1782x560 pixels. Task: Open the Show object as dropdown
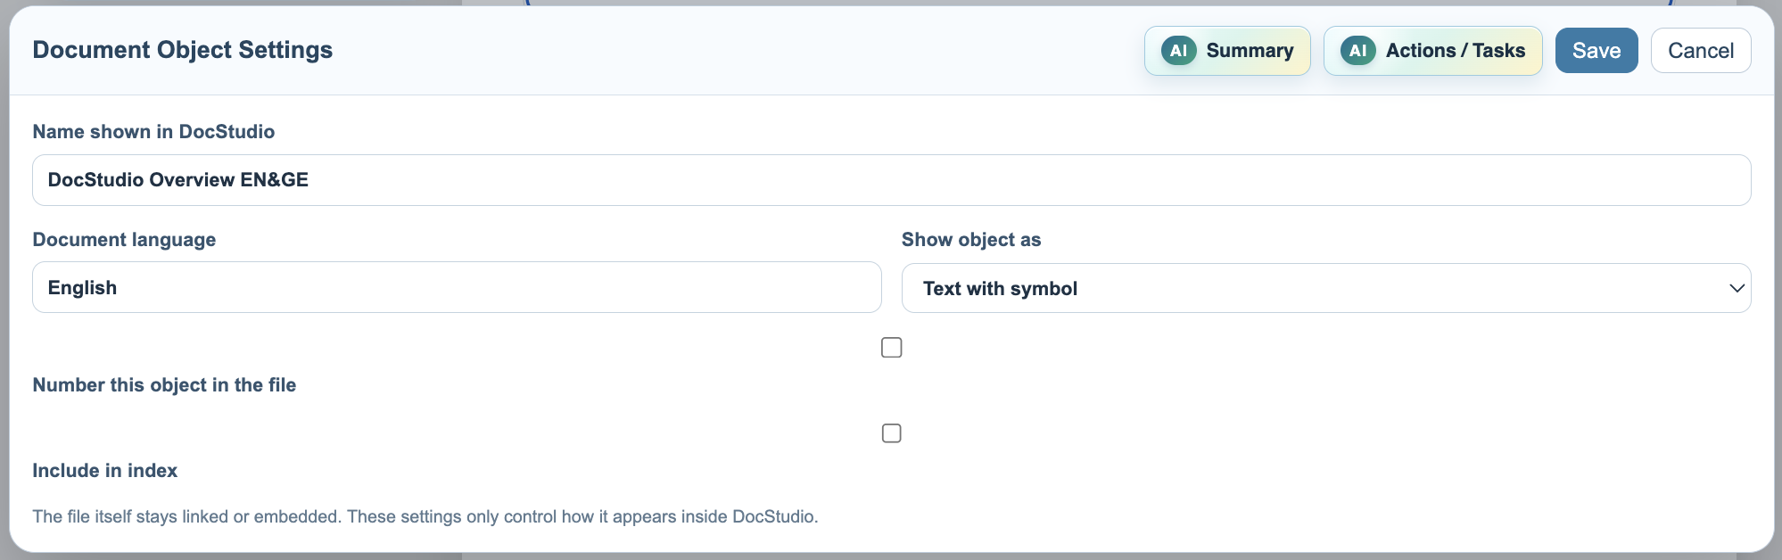1326,288
